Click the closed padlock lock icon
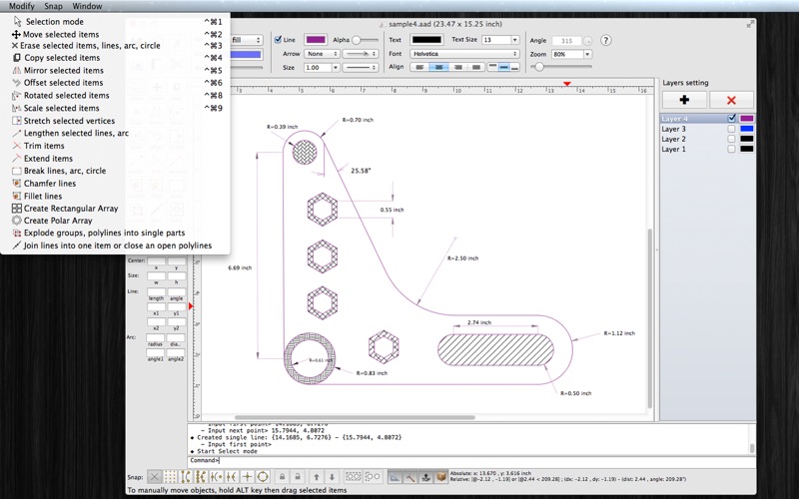The height and width of the screenshot is (499, 799). (282, 477)
